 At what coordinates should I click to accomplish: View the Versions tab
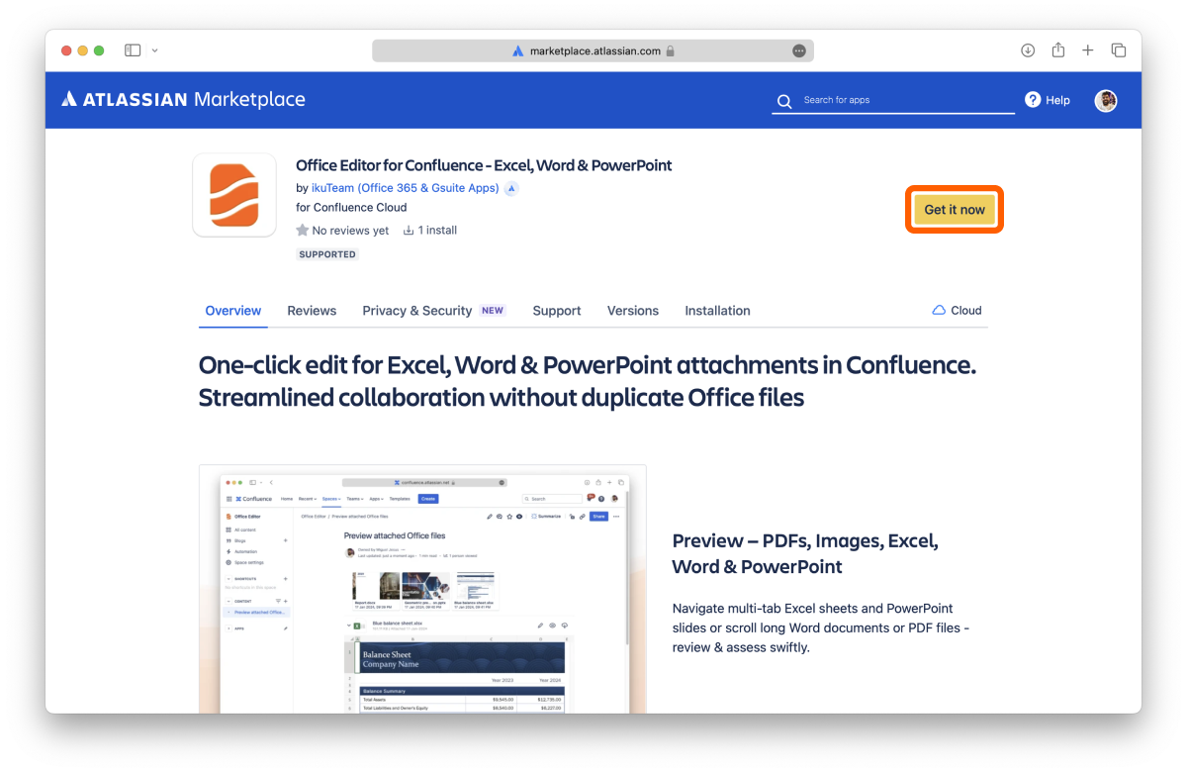(633, 311)
